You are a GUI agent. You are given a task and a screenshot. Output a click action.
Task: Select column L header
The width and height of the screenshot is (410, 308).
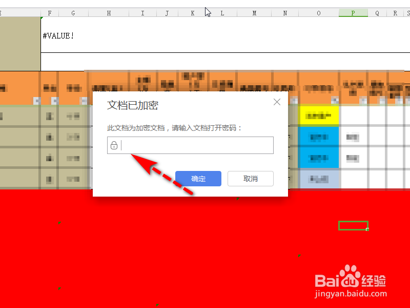click(222, 13)
